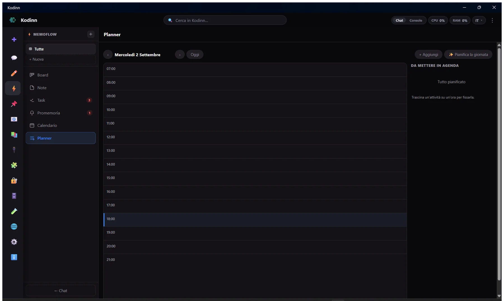The height and width of the screenshot is (301, 504).
Task: Open Promemoria in the sidebar
Action: coord(61,113)
